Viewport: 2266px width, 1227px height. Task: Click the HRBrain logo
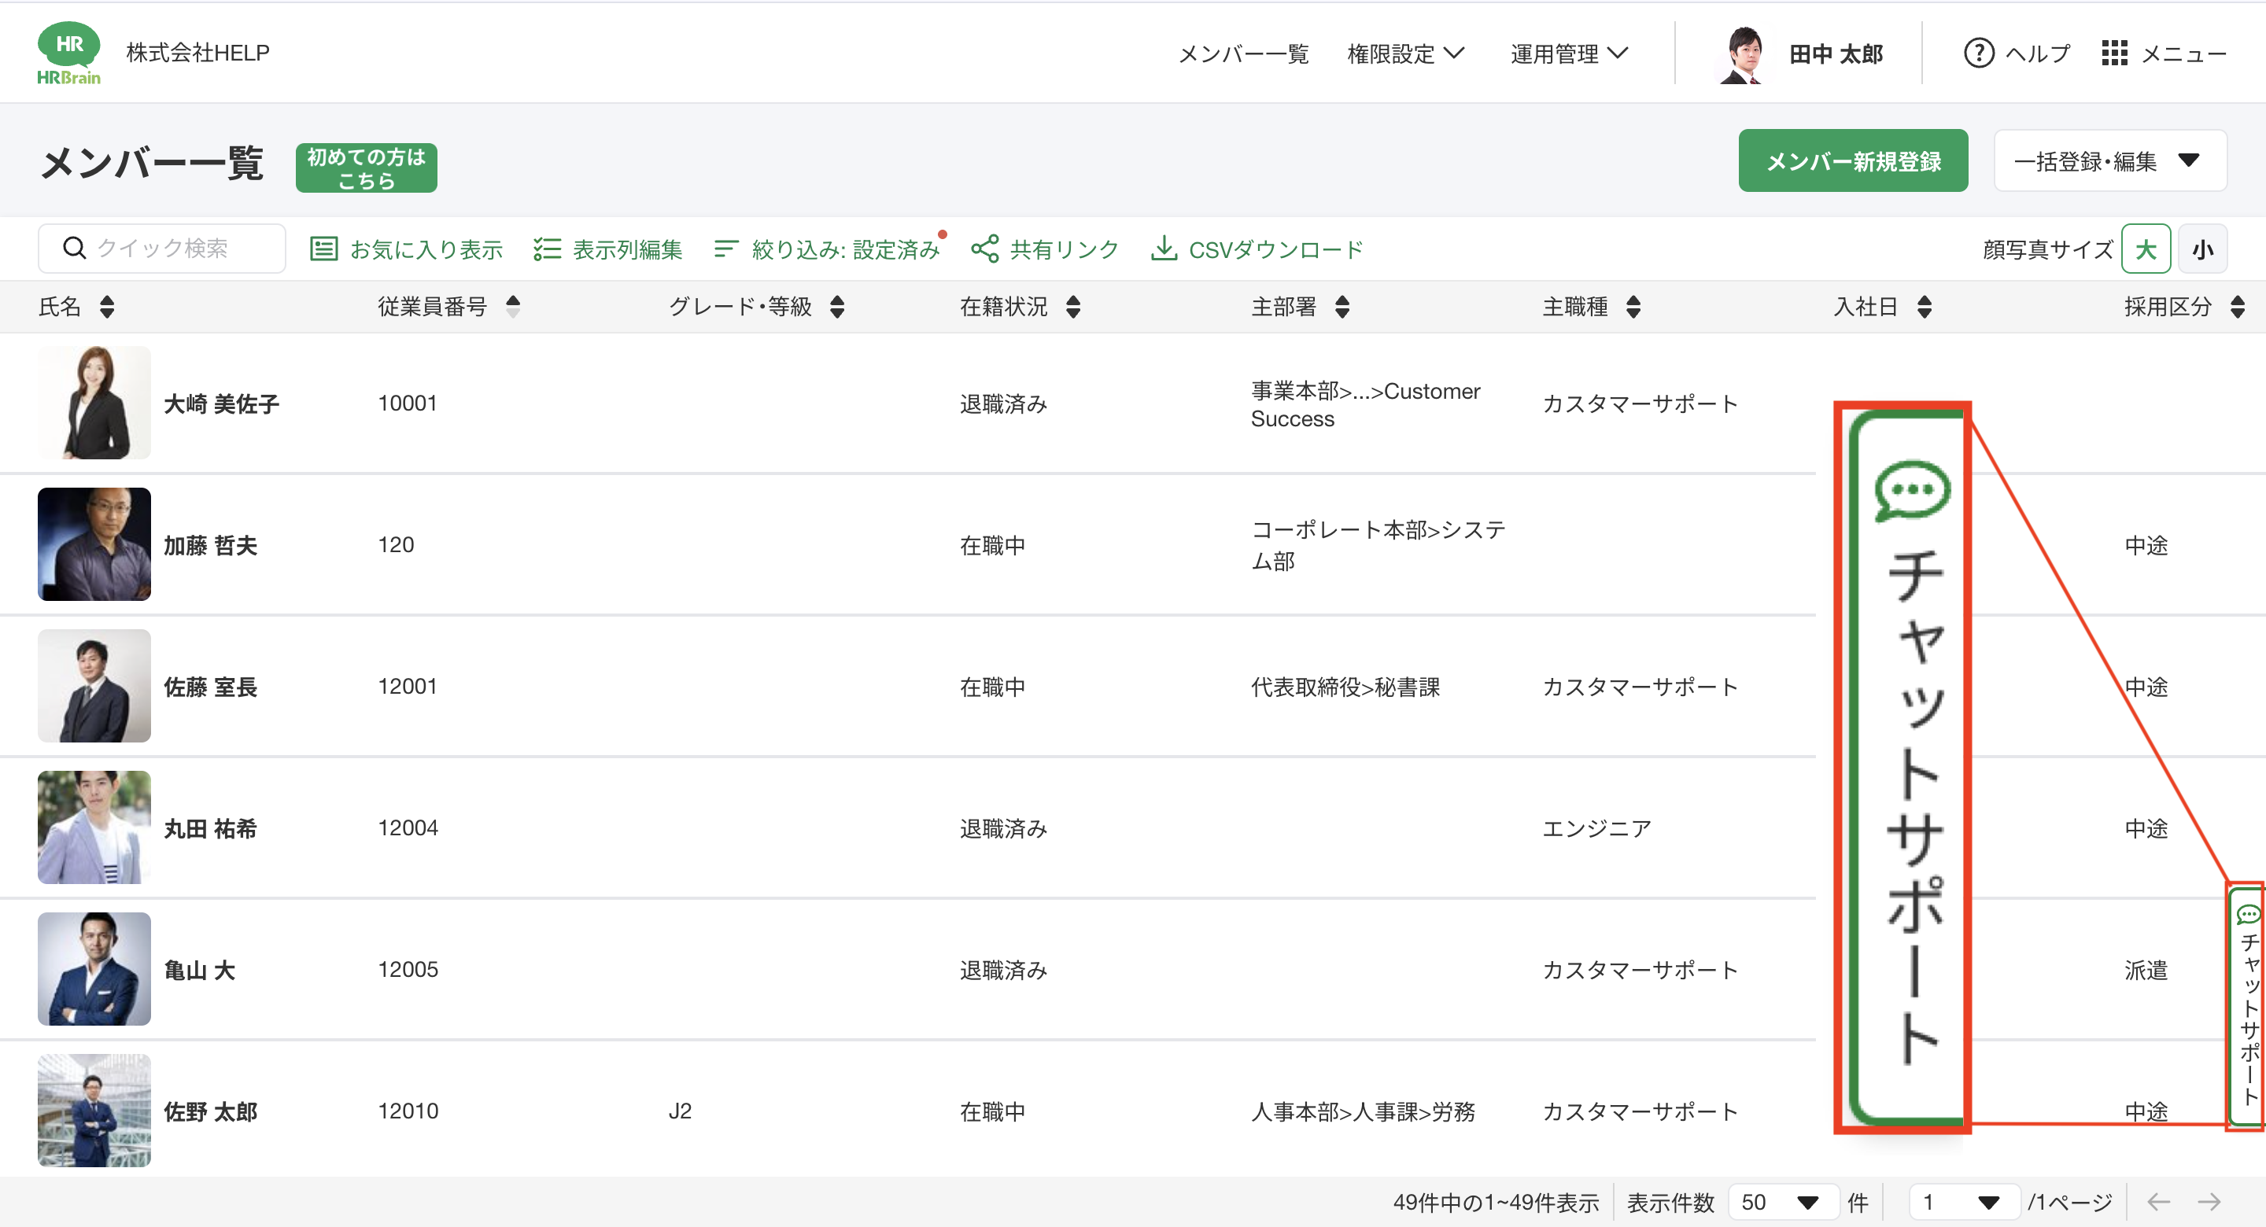70,53
